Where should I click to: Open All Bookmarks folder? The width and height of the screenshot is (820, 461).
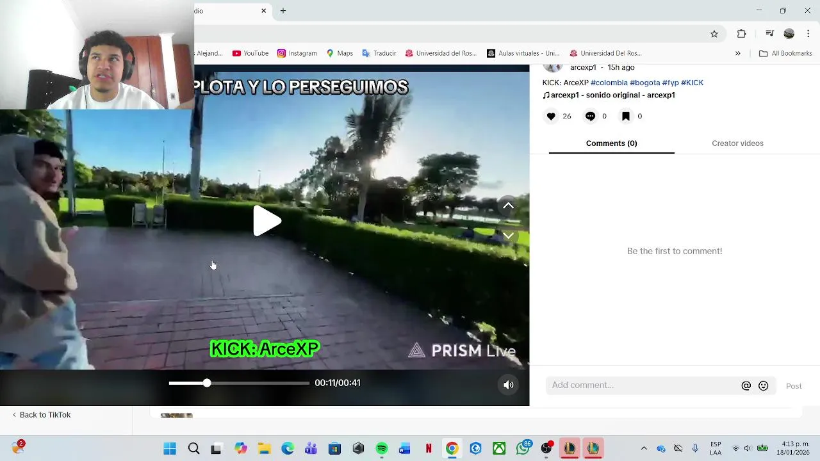point(785,53)
